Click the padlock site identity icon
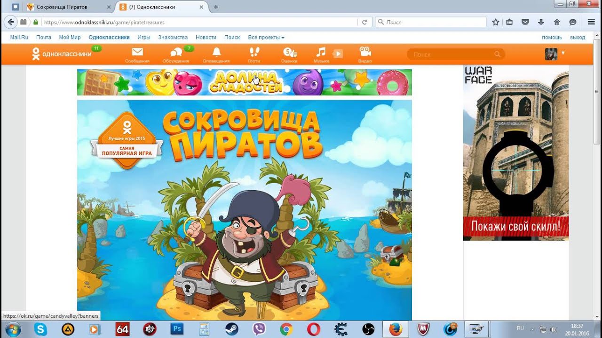 tap(36, 22)
